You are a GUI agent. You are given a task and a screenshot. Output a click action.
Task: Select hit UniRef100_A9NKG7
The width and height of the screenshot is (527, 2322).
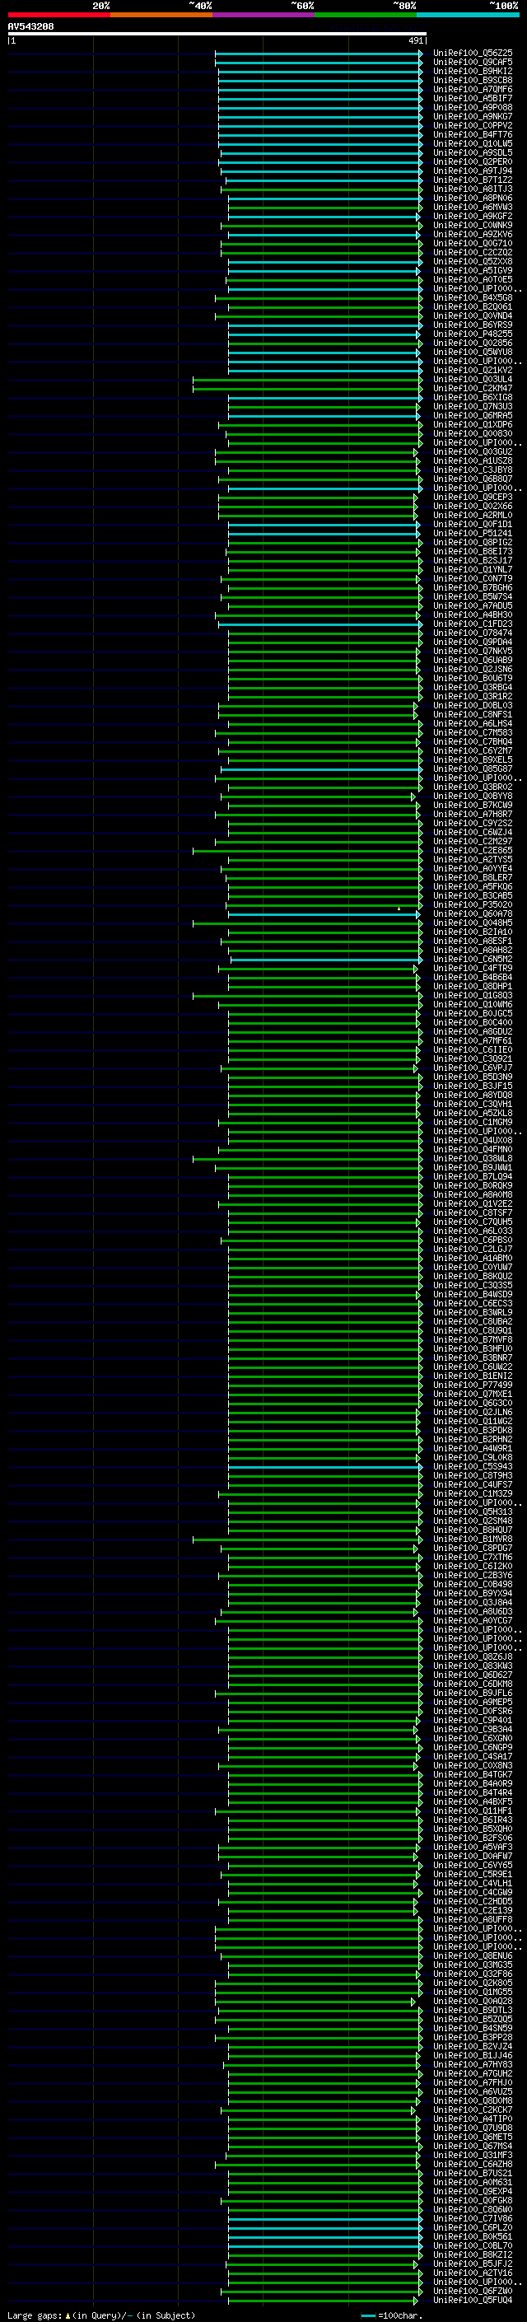coord(473,116)
